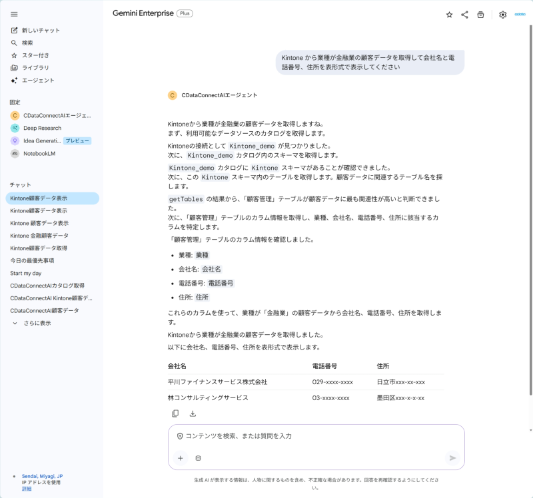The image size is (533, 498).
Task: Click the 詳細 link under the location
Action: tap(27, 489)
